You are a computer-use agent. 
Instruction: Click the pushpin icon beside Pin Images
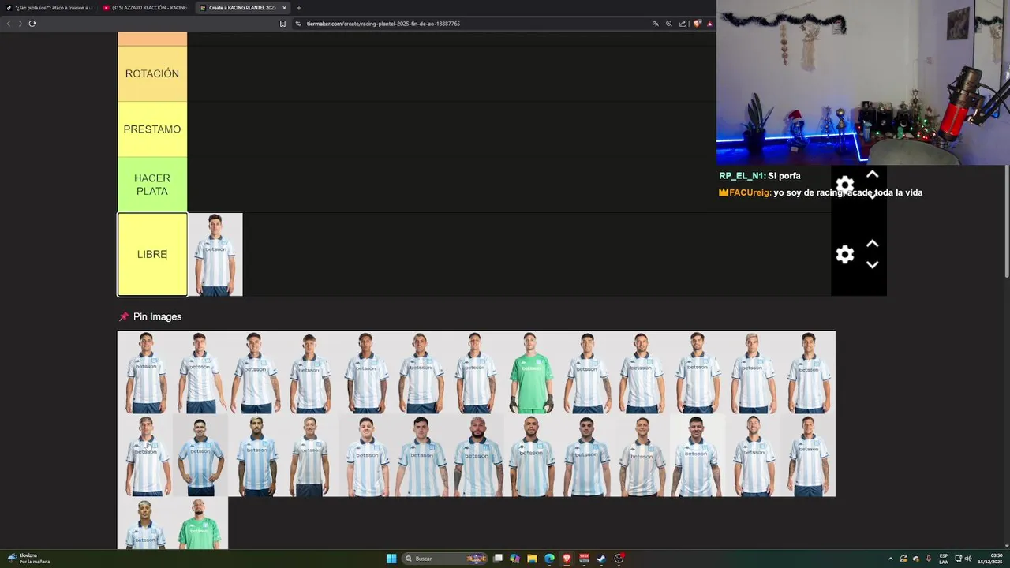[x=123, y=316]
